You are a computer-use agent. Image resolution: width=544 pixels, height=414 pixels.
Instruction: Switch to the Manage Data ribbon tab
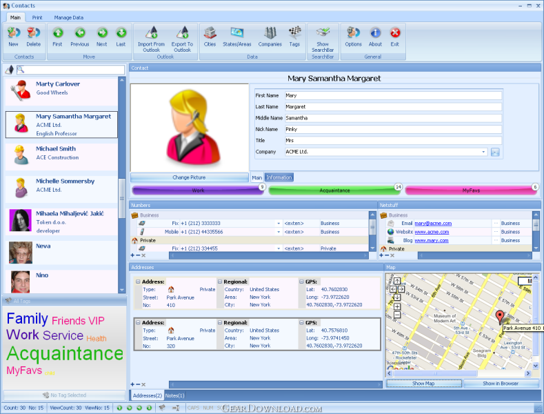click(x=69, y=17)
